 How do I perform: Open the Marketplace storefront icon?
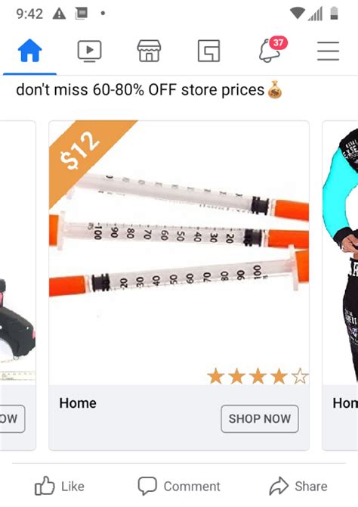(x=149, y=51)
